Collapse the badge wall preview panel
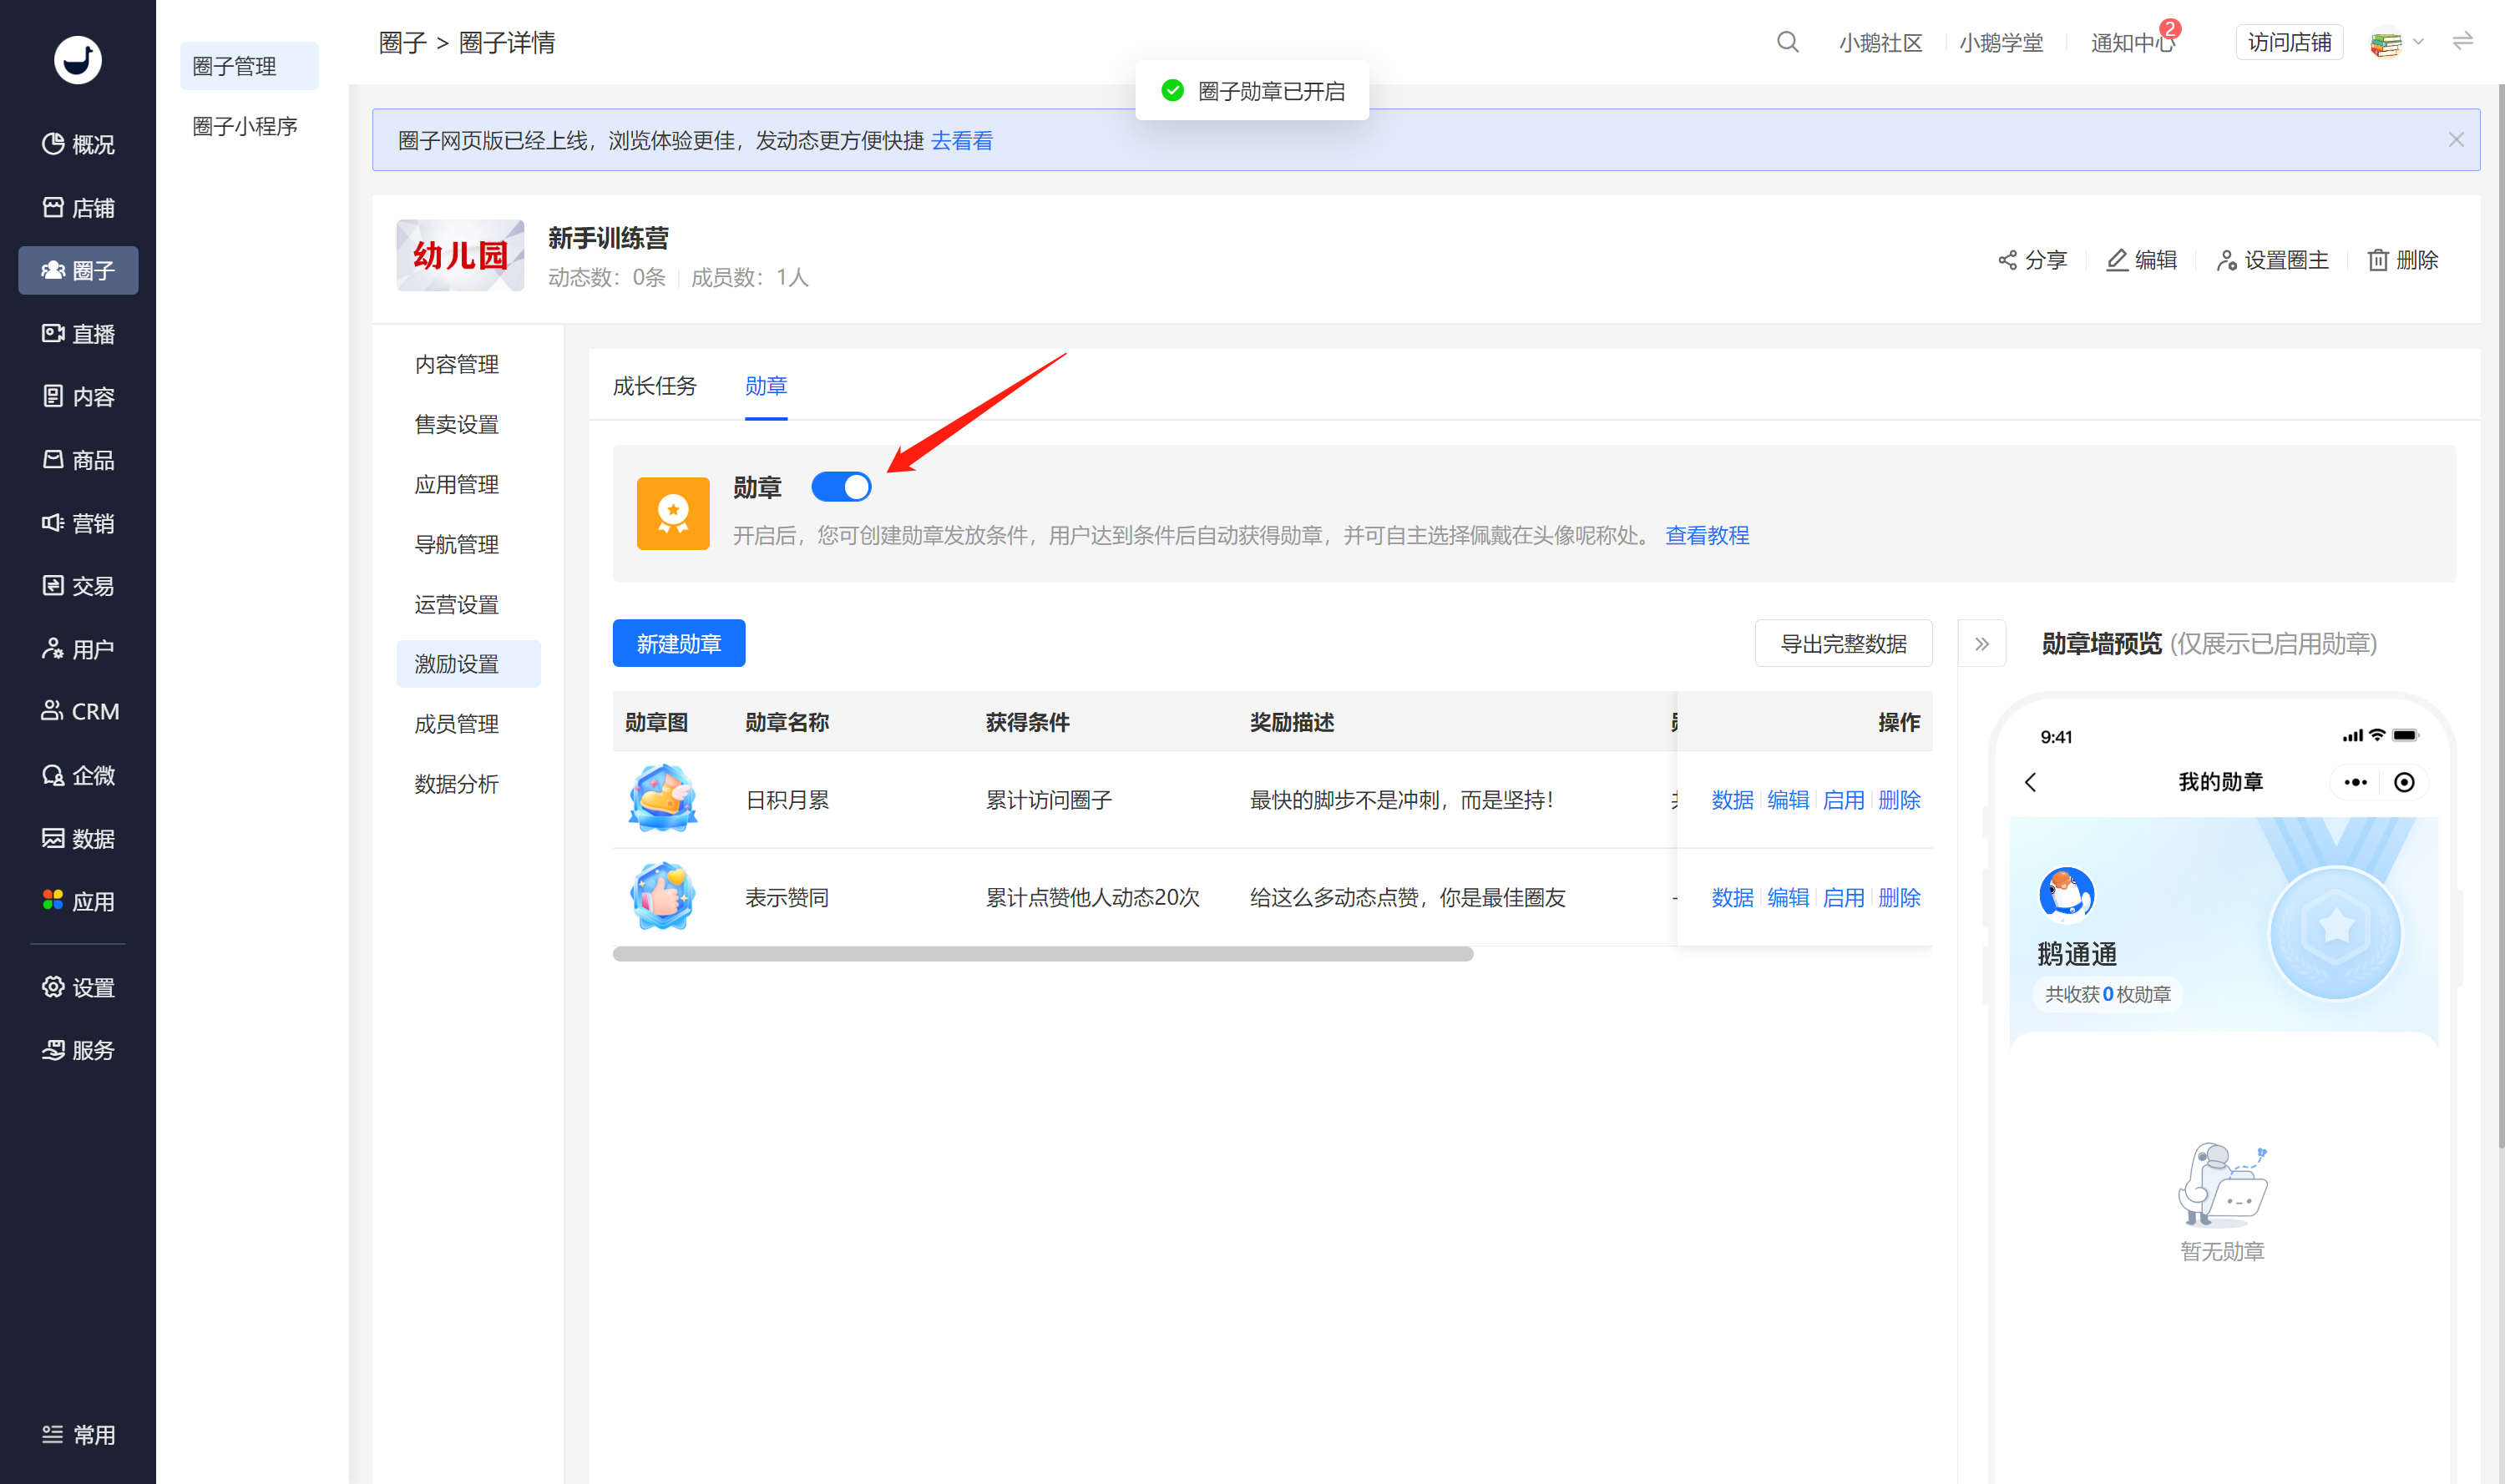2505x1484 pixels. [x=1981, y=643]
